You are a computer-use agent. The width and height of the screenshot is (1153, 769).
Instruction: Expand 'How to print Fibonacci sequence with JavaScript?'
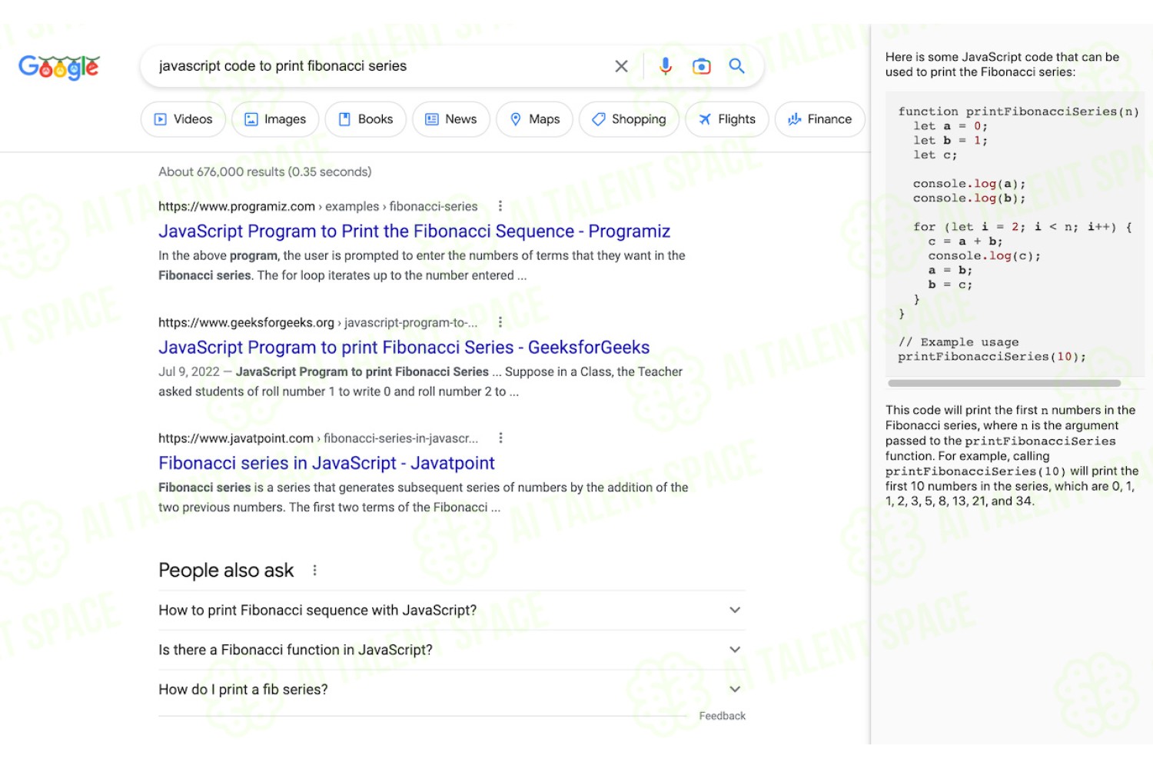pos(452,611)
